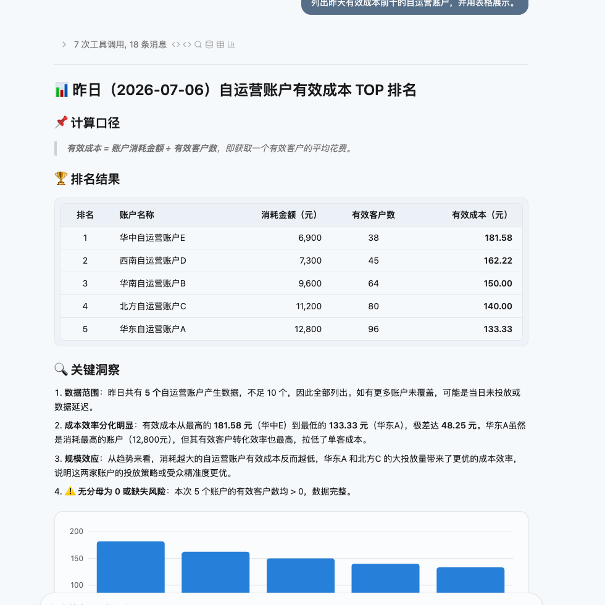Click the shortest bar in the chart
605x605 pixels.
470,580
